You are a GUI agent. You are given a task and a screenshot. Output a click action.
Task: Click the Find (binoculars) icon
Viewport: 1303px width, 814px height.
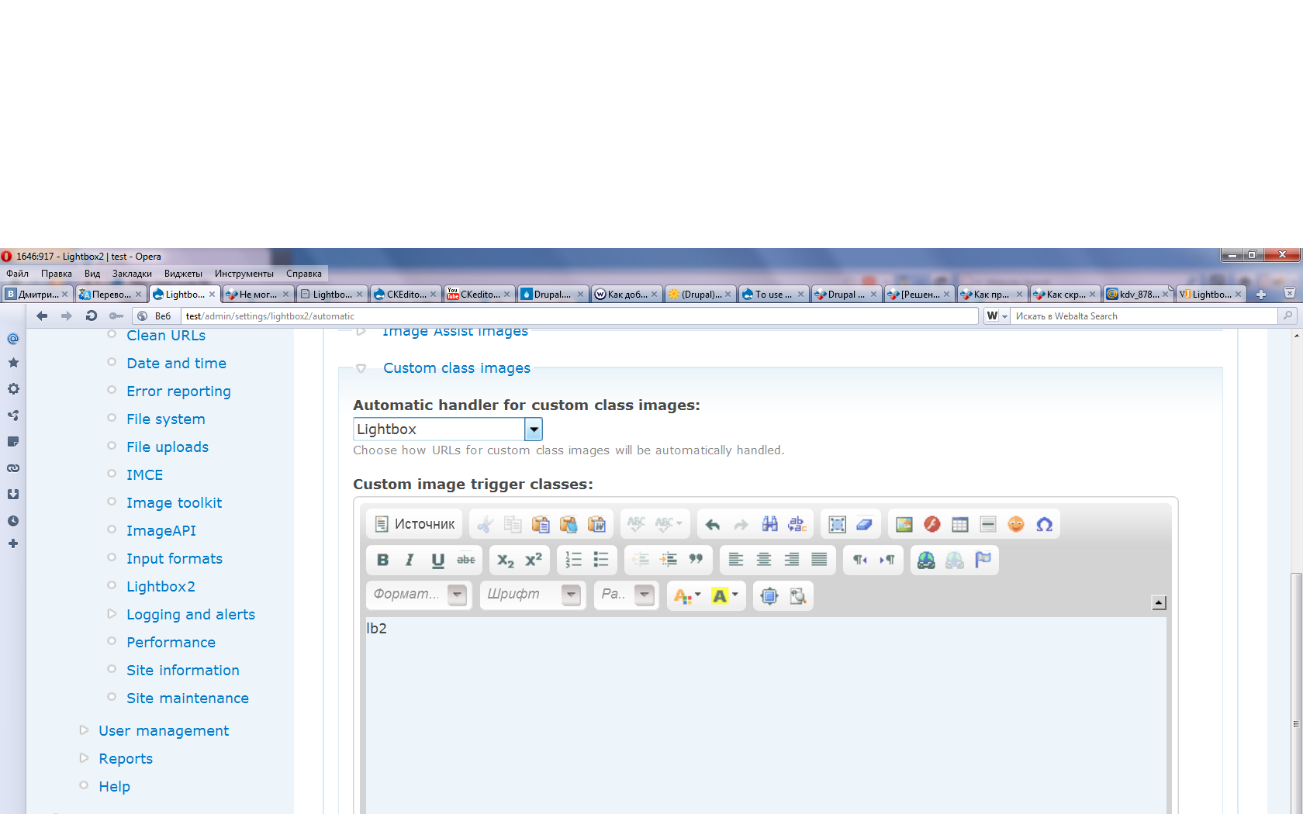(769, 525)
